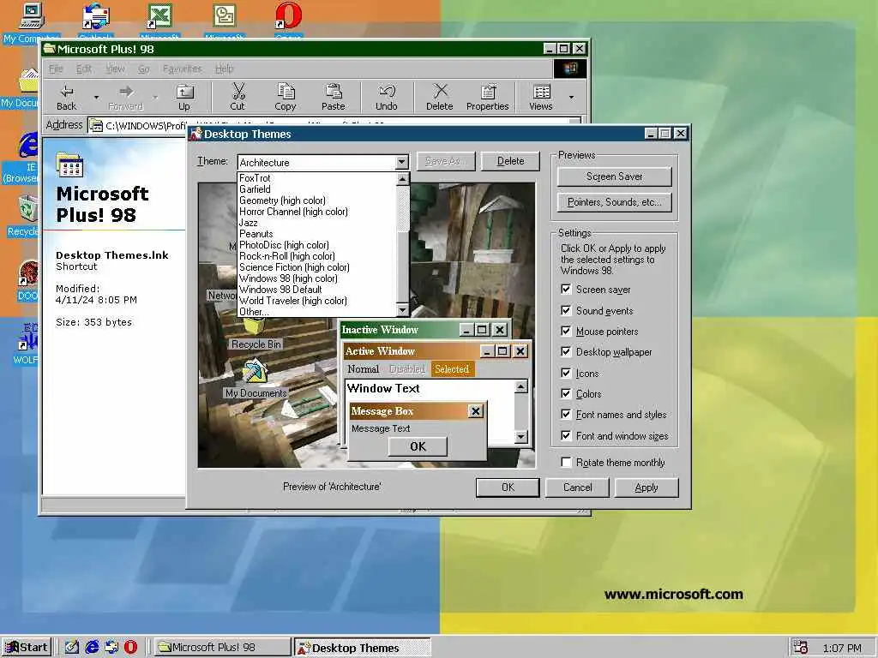Screen dimensions: 878x658
Task: Click the Address bar path field
Action: point(334,125)
